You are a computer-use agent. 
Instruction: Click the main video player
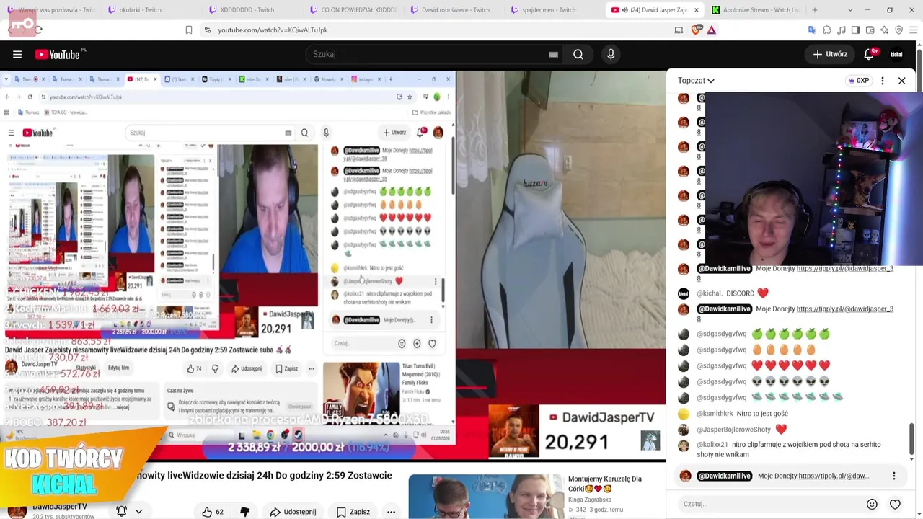point(333,265)
